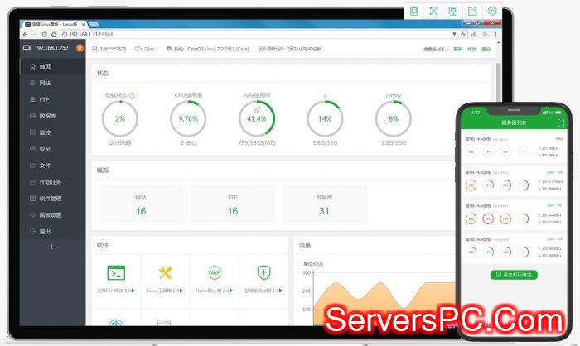This screenshot has width=580, height=346.
Task: Open the 宝塔系统加固 shield icon
Action: (263, 272)
